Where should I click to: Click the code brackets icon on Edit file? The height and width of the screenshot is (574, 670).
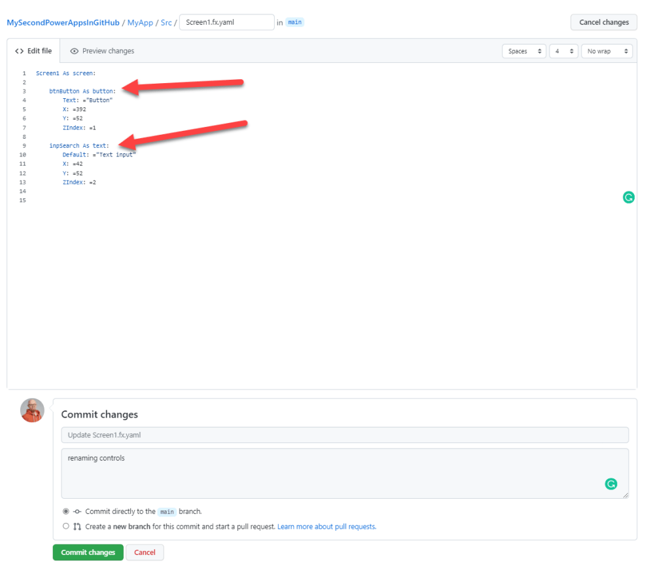pyautogui.click(x=19, y=51)
